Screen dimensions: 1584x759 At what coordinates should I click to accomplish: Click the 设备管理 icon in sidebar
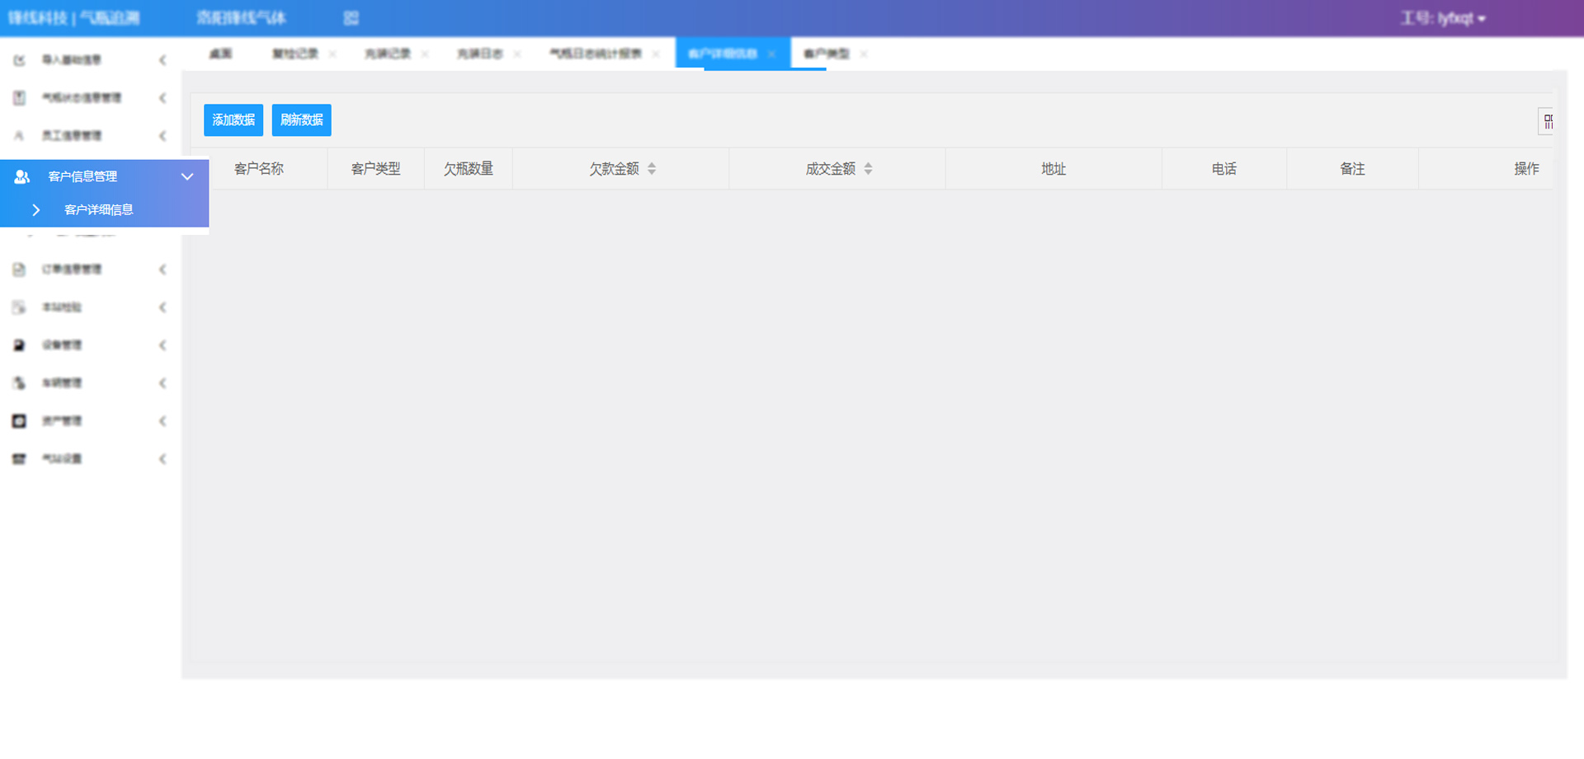[19, 345]
